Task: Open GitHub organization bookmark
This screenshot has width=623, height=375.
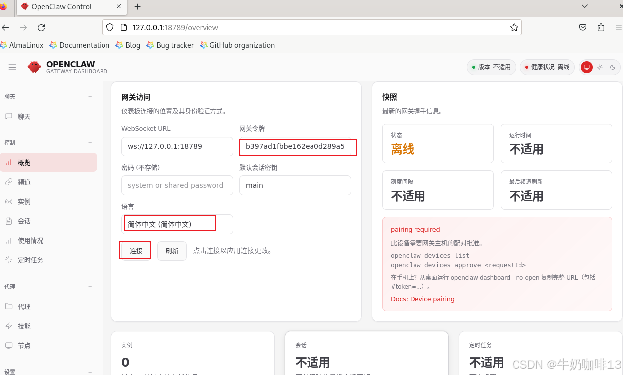Action: (237, 45)
